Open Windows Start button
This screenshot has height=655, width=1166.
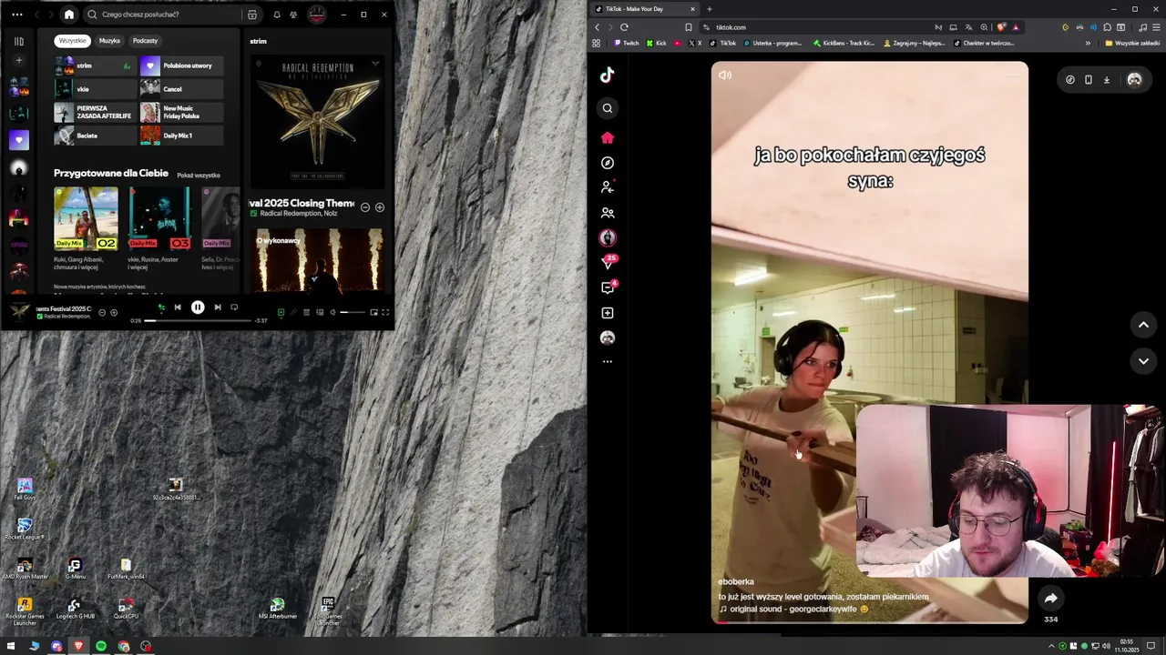12,646
